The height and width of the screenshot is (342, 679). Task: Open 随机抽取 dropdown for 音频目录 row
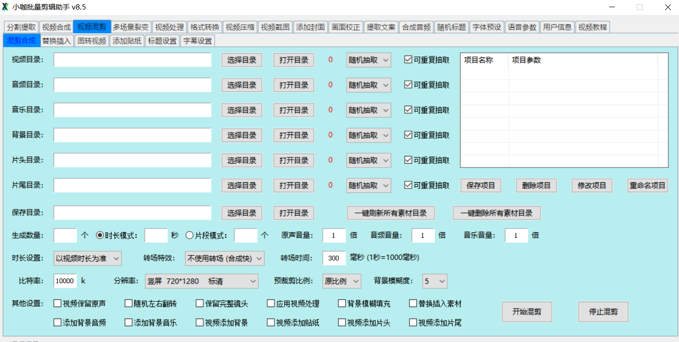tap(369, 85)
